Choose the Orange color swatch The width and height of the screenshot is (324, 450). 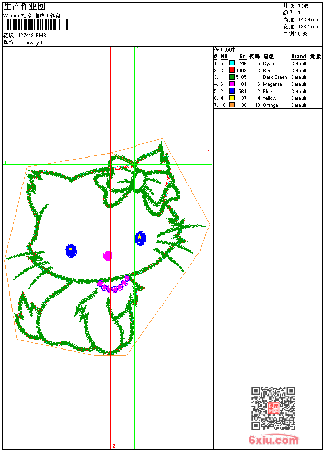tap(232, 105)
